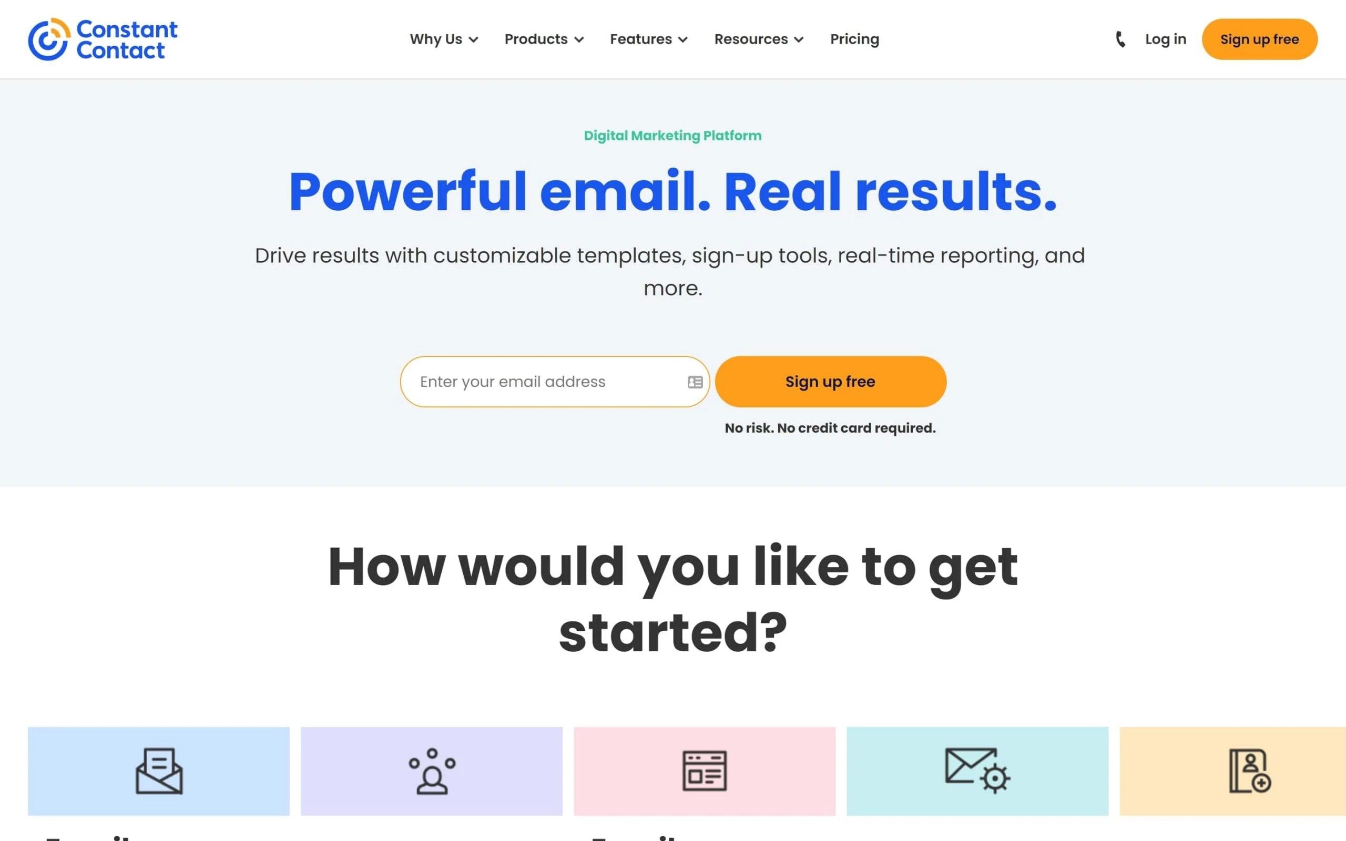Click the email envelope icon
This screenshot has width=1346, height=841.
(158, 770)
